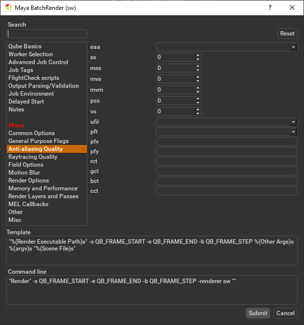Select Raytracing Quality section
The width and height of the screenshot is (304, 325).
[33, 157]
